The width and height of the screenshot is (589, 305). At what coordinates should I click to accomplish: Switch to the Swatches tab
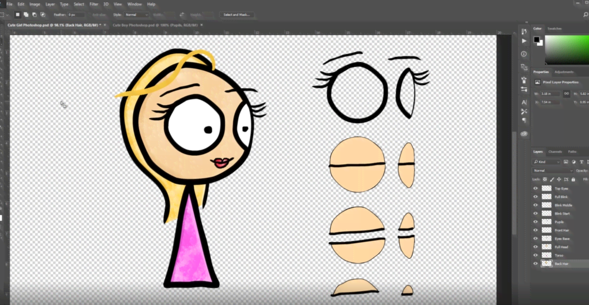point(555,29)
